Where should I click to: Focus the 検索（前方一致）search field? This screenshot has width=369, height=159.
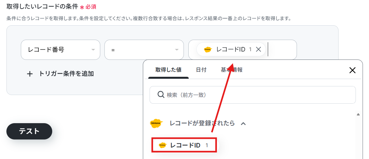[x=252, y=95]
